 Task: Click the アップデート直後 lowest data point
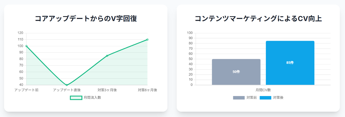click(67, 85)
